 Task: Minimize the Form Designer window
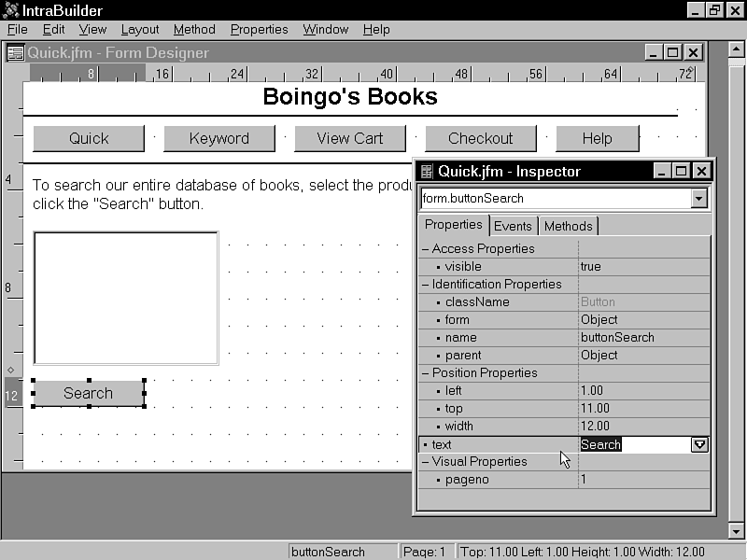pos(653,53)
